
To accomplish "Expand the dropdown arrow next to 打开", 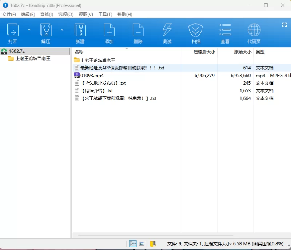I will click(29, 29).
